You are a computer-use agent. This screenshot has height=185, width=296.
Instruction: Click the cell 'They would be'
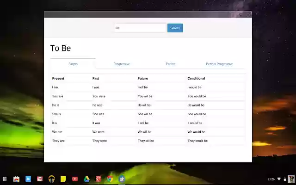197,141
